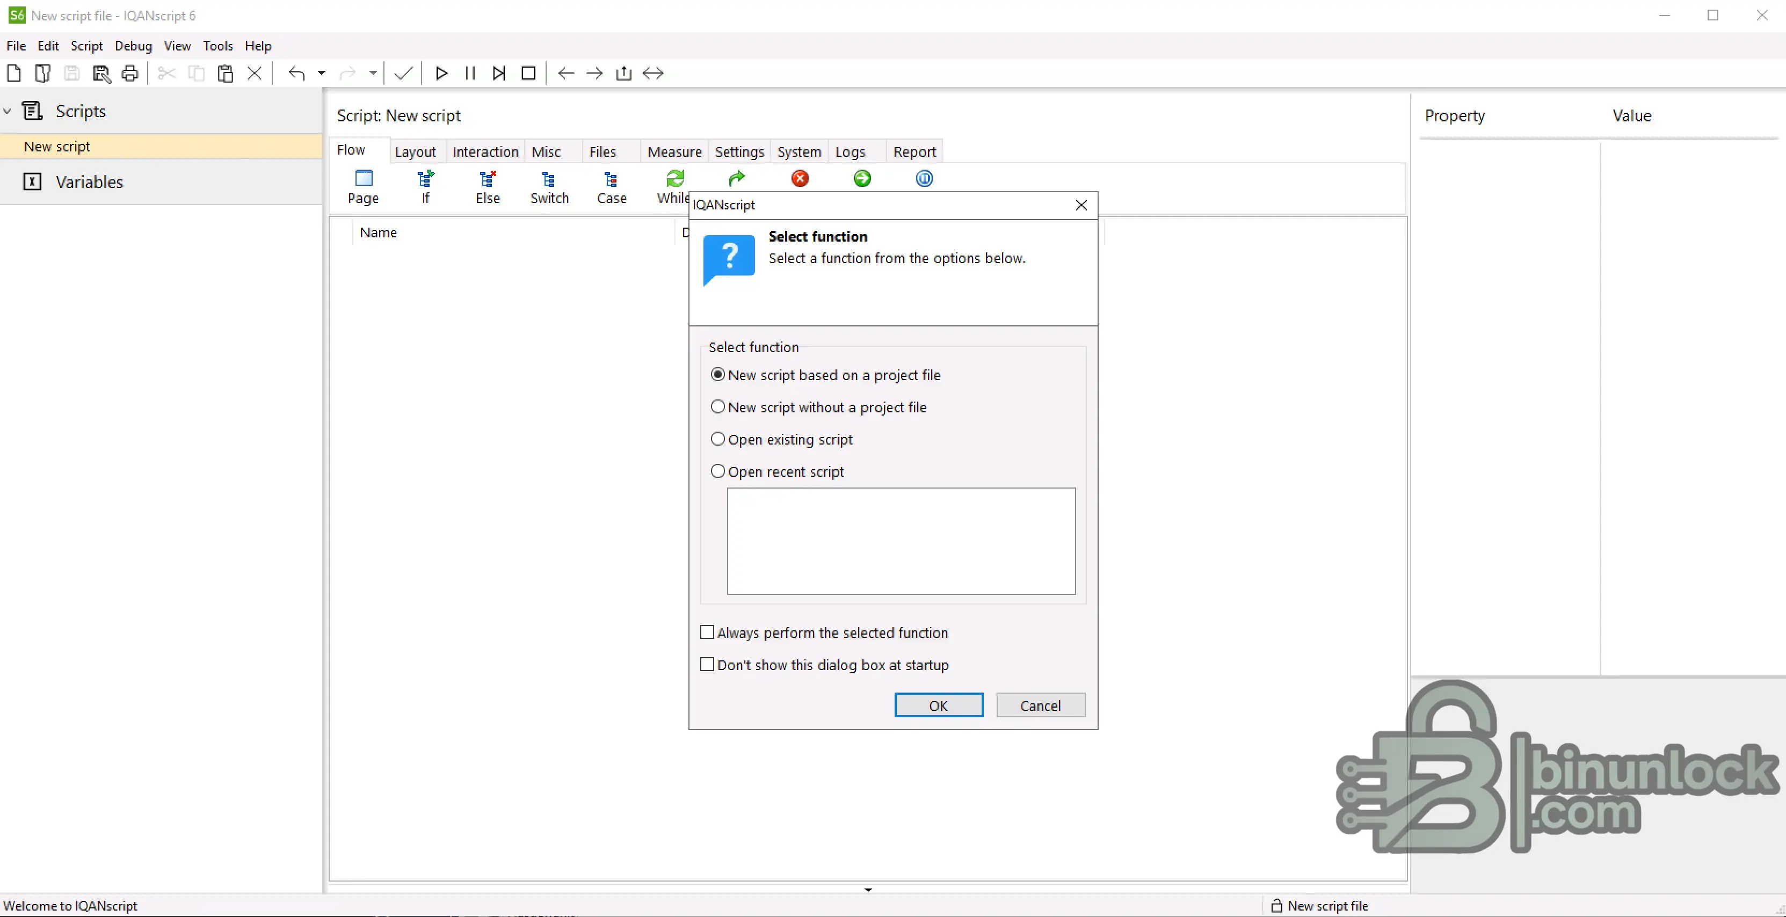Close the IQANscript dialog with X
The height and width of the screenshot is (917, 1786).
[x=1081, y=205]
